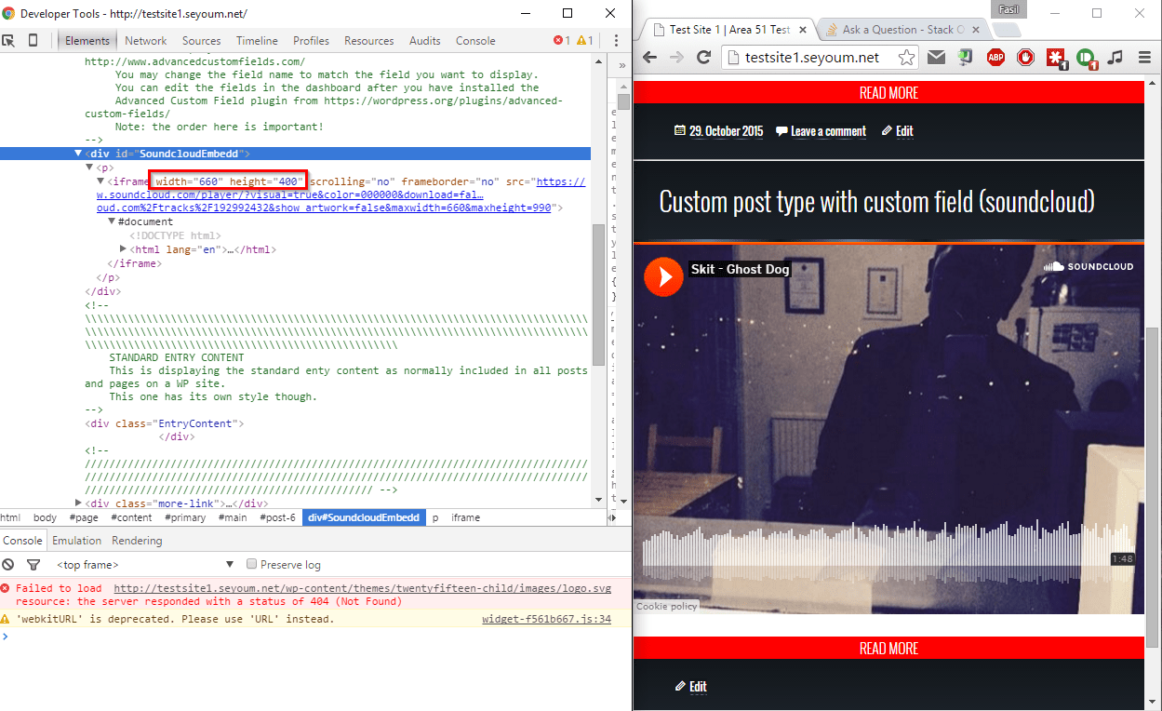
Task: Switch to the Network tab in DevTools
Action: (x=145, y=40)
